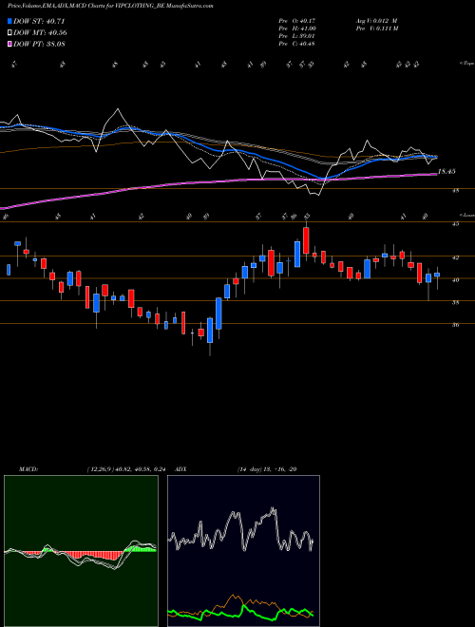The height and width of the screenshot is (627, 475).
Task: Click the DOW ST: 40.71 label
Action: click(39, 21)
